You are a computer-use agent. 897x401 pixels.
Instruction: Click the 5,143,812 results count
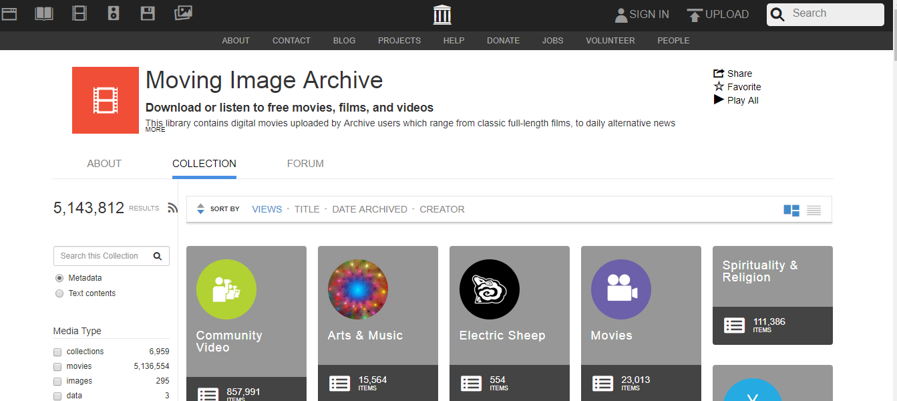89,208
